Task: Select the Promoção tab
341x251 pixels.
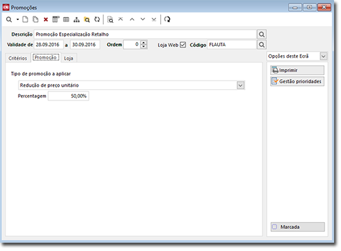Action: [46, 57]
